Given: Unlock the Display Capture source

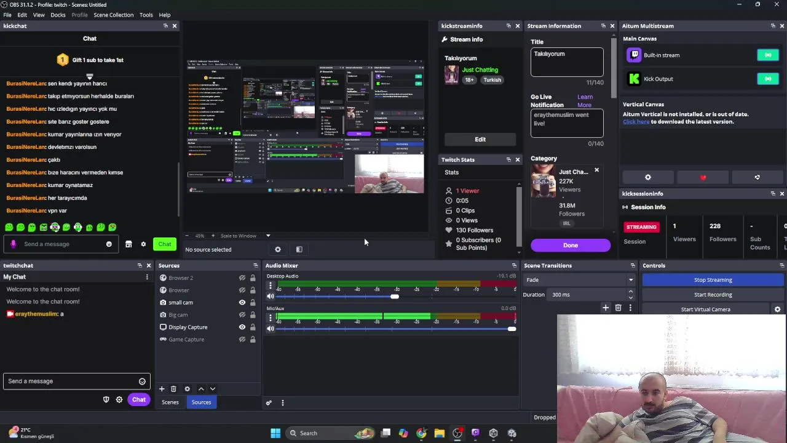Looking at the screenshot, I should click(x=253, y=327).
